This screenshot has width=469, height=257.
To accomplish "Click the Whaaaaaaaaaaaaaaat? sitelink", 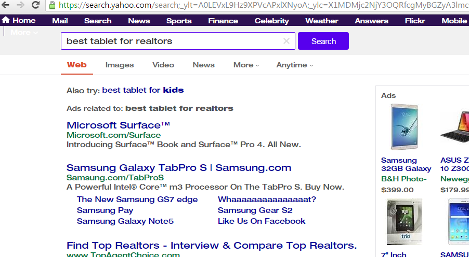I will pyautogui.click(x=267, y=199).
